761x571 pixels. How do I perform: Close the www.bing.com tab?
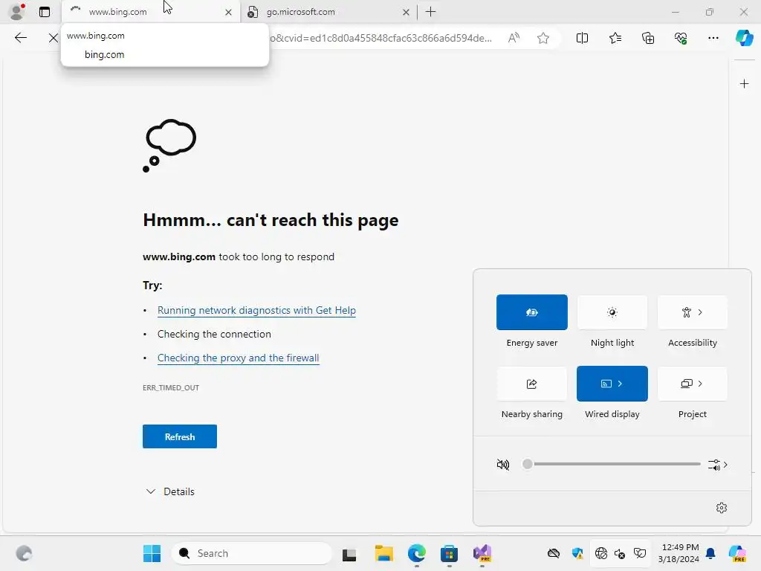228,12
